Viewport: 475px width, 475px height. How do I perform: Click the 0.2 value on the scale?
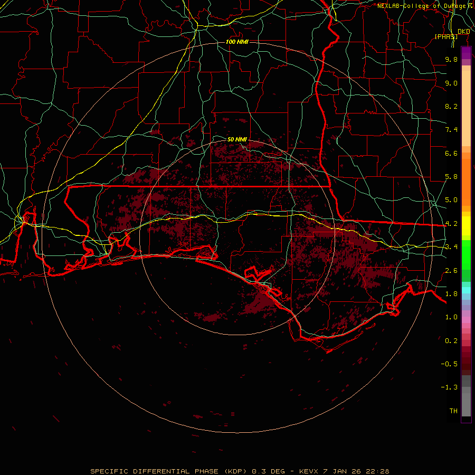(451, 341)
